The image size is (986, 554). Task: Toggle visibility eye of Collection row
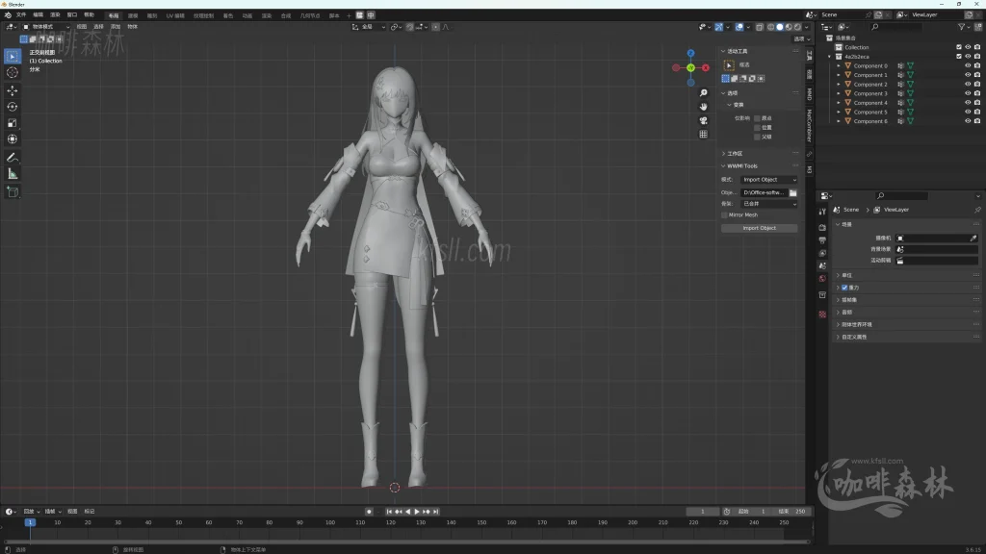point(968,47)
